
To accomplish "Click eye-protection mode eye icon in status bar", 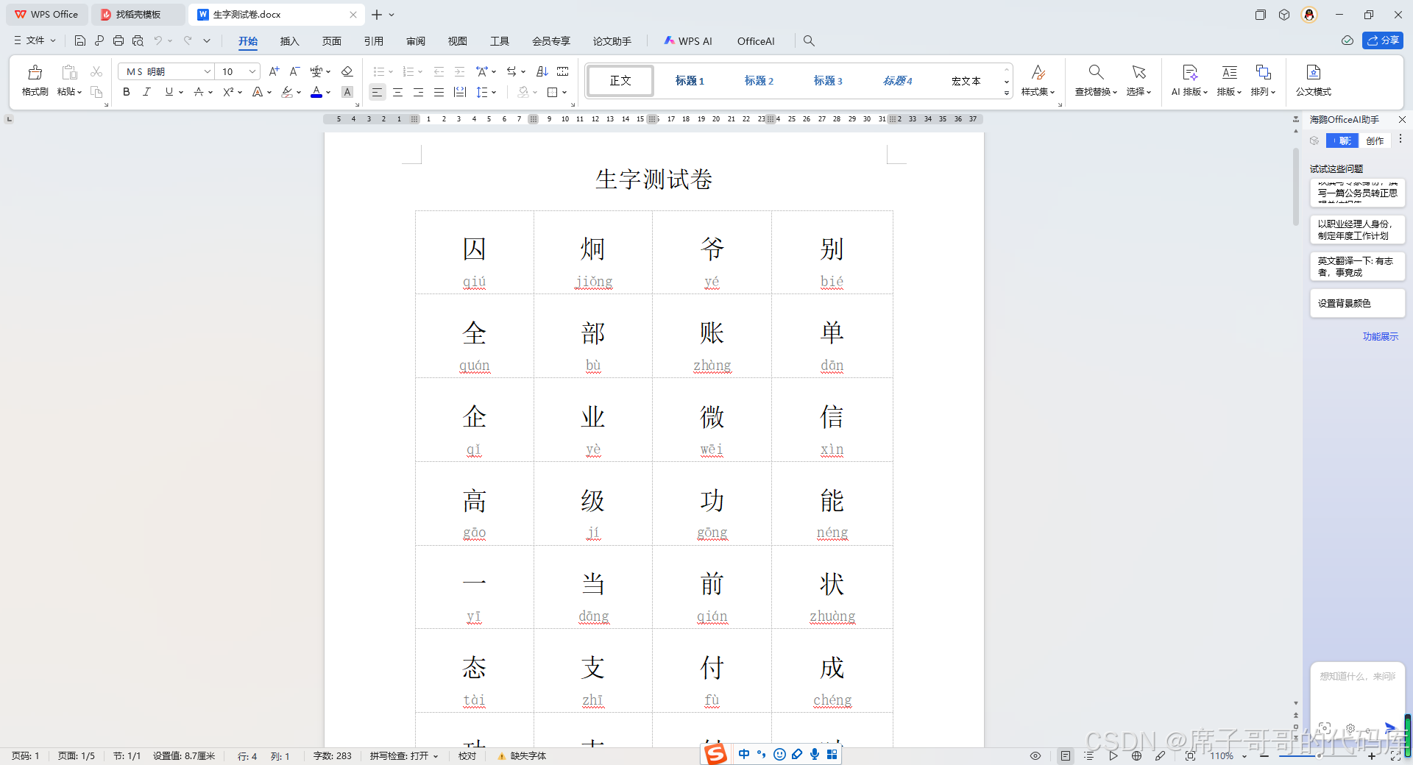I will tap(1035, 755).
